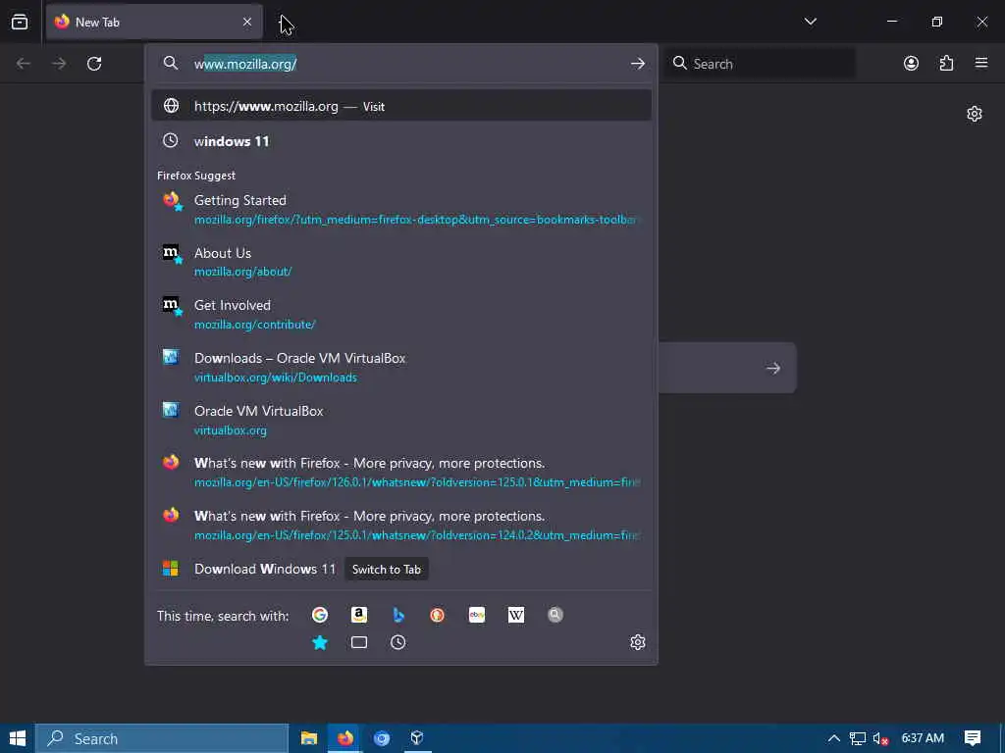Screen dimensions: 1005x753
Task: Search History with the clock icon
Action: [x=398, y=642]
